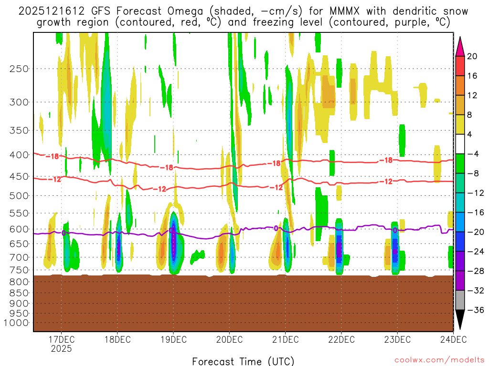489x366 pixels.
Task: Choose the green swatch between -4 and -8
Action: (460, 163)
